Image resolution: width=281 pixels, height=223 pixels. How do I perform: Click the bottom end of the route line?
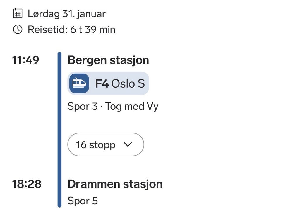pyautogui.click(x=59, y=205)
